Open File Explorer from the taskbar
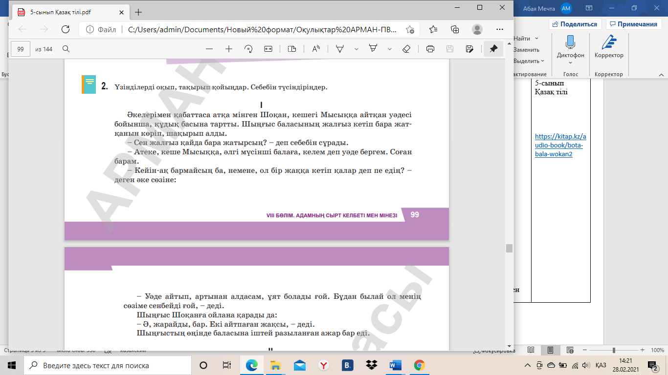668x375 pixels. pyautogui.click(x=276, y=365)
